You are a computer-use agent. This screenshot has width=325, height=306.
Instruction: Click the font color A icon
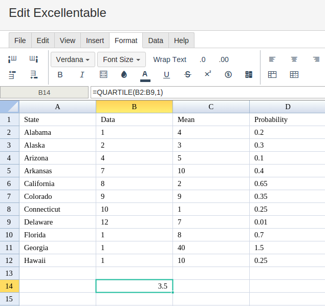tap(145, 76)
